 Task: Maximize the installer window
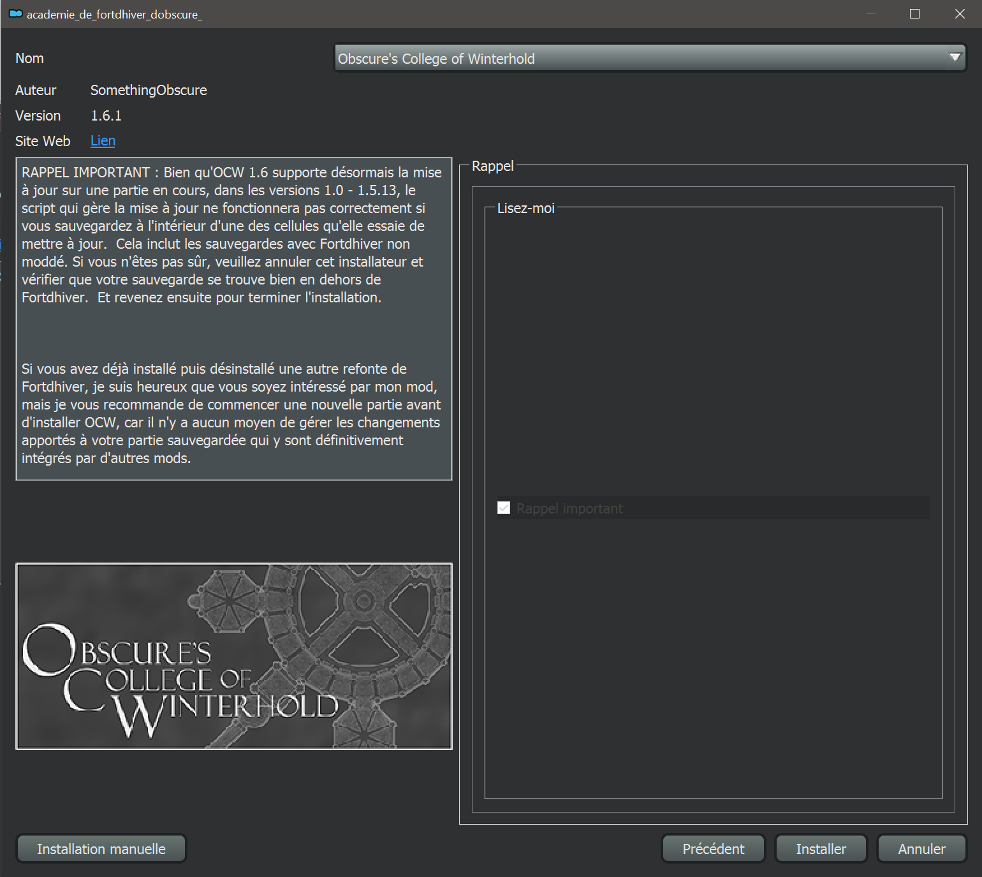pos(914,14)
